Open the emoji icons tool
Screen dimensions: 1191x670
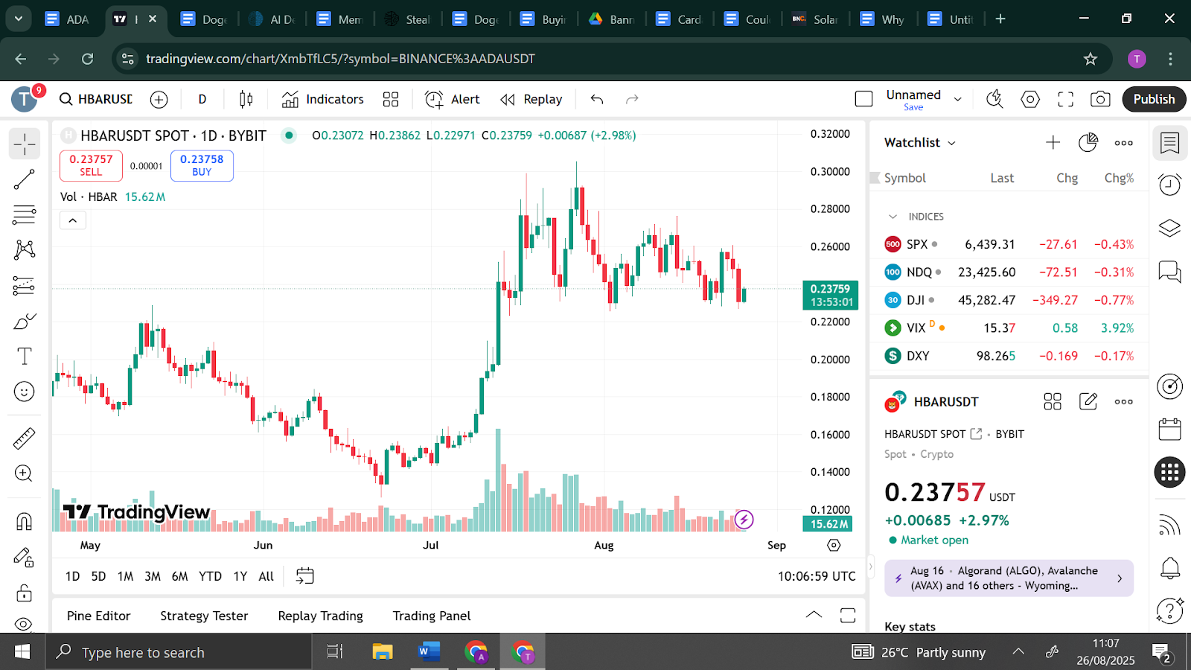[25, 392]
